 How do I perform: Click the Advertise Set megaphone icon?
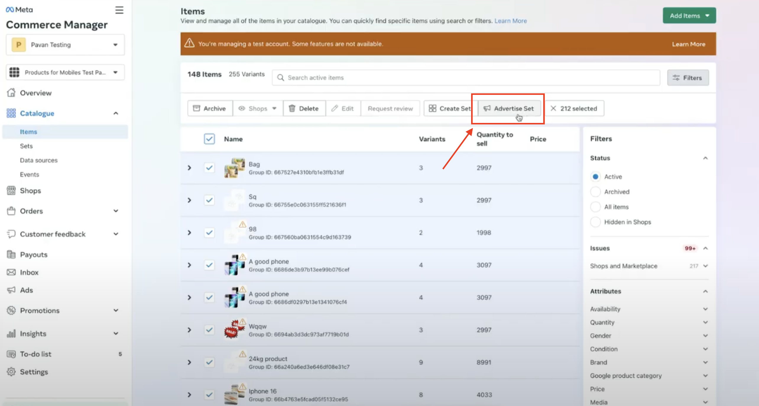coord(487,108)
